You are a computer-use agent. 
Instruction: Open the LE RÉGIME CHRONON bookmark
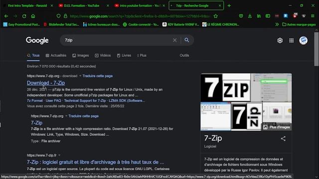pyautogui.click(x=221, y=24)
